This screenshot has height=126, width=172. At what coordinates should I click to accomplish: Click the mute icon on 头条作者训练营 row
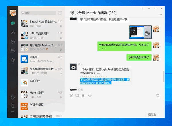61,73
